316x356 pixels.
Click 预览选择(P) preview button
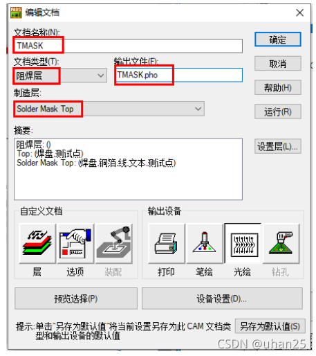click(x=76, y=299)
